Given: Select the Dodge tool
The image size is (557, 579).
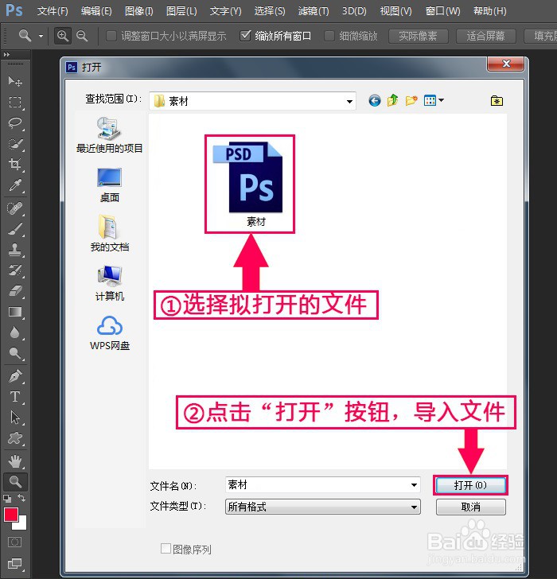Looking at the screenshot, I should 15,353.
